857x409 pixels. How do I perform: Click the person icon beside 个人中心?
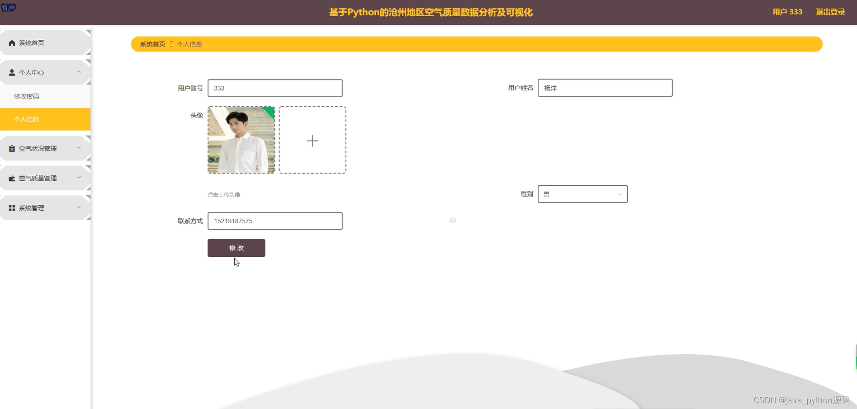(x=12, y=72)
